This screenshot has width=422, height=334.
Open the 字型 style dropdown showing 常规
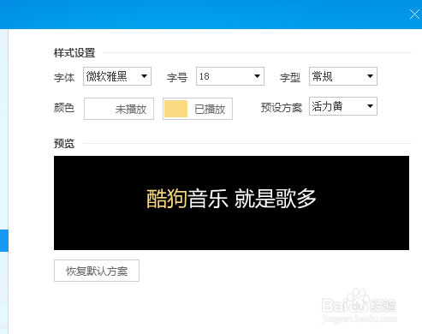pyautogui.click(x=343, y=76)
